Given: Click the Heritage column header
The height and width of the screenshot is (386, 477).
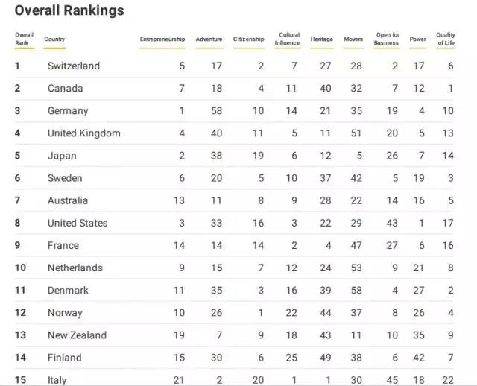Looking at the screenshot, I should [x=322, y=39].
